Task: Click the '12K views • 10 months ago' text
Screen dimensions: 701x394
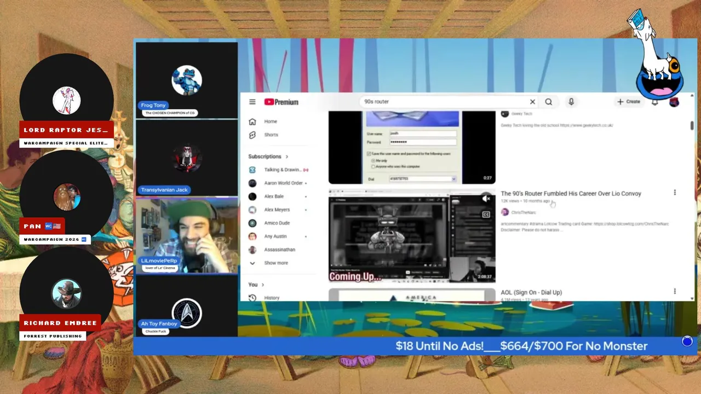Action: click(526, 201)
